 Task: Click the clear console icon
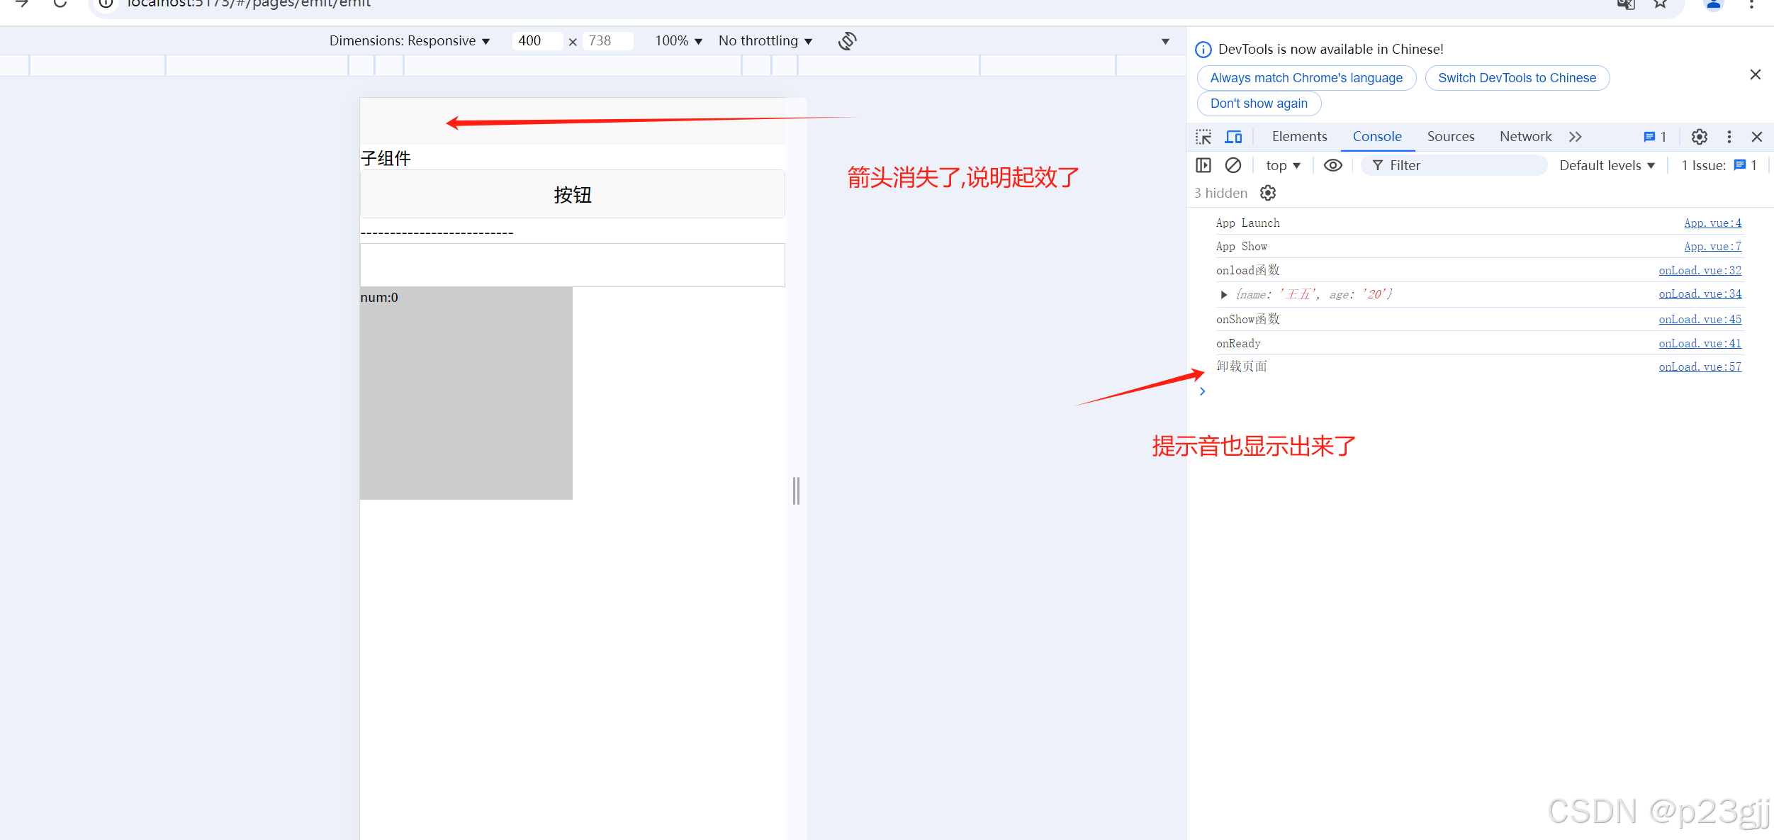[1233, 165]
